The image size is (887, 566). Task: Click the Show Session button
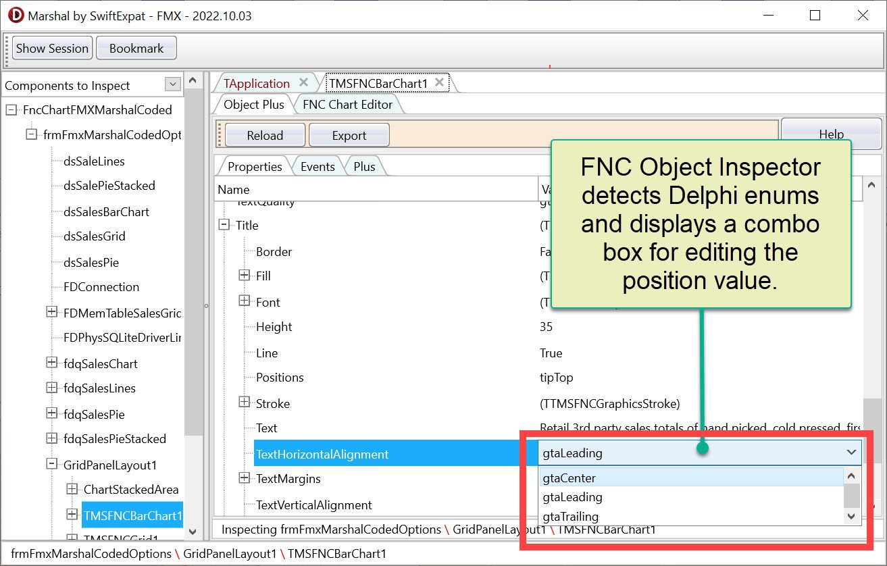(x=52, y=49)
